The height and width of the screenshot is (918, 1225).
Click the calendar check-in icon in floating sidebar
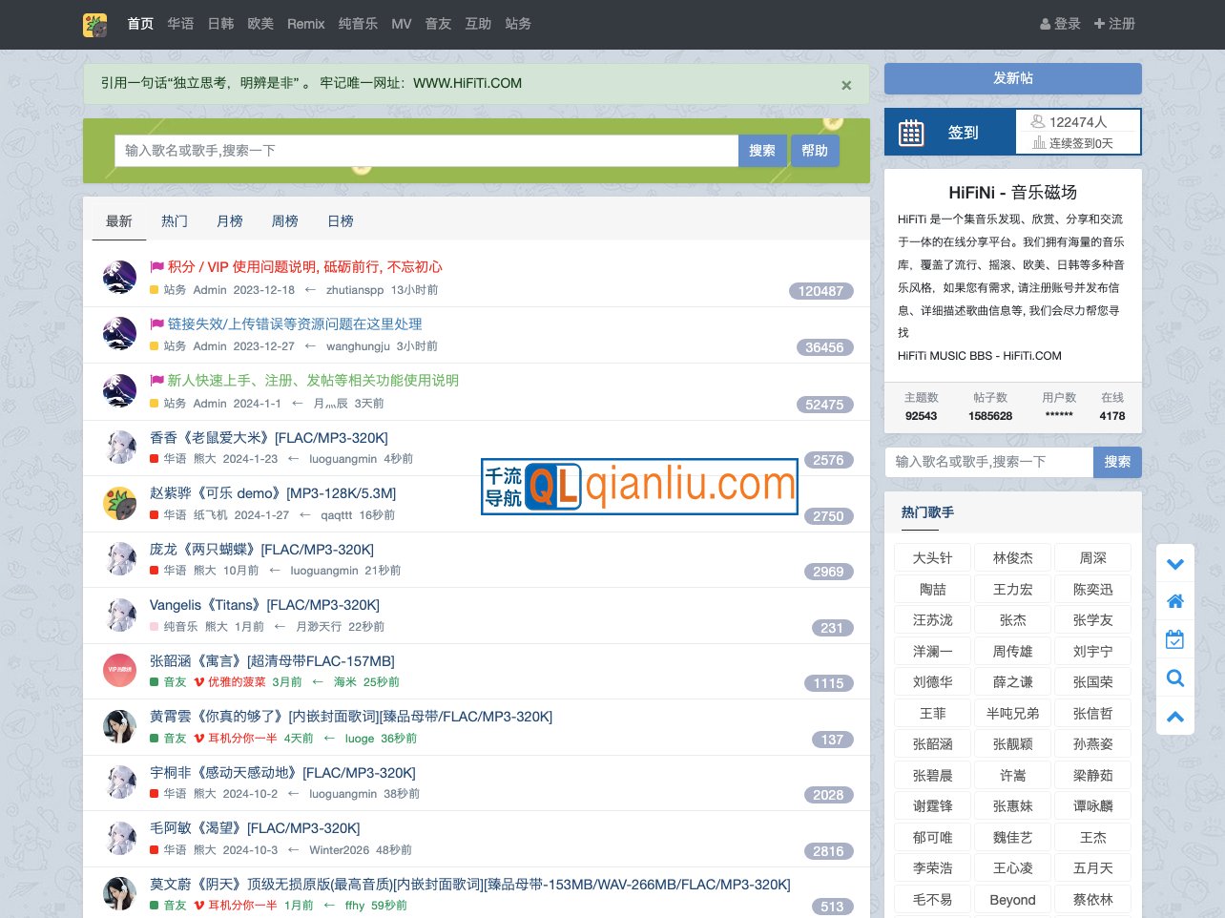(x=1175, y=639)
